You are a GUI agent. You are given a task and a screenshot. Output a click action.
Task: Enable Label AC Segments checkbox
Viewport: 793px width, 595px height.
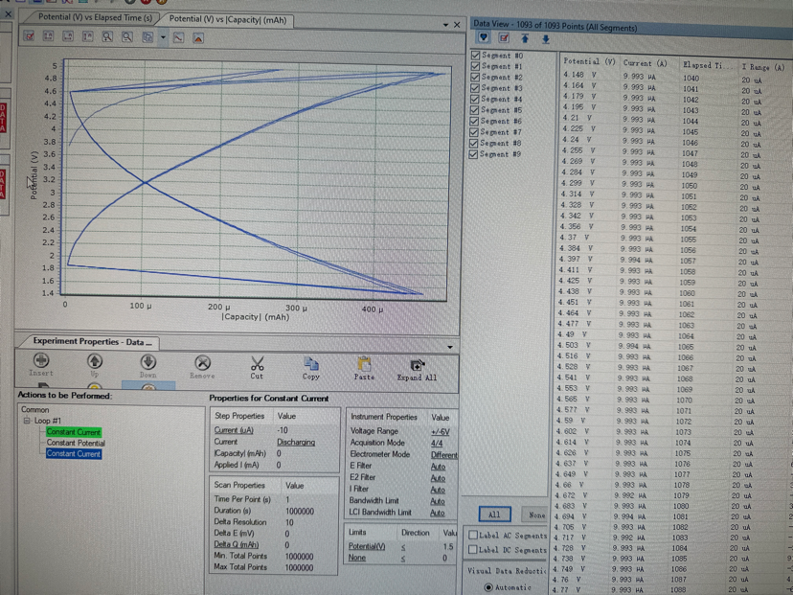[x=473, y=535]
